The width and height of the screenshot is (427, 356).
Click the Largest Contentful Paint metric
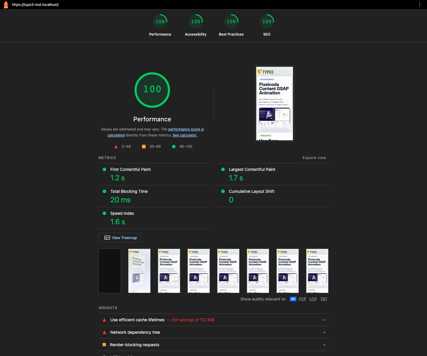[x=273, y=174]
